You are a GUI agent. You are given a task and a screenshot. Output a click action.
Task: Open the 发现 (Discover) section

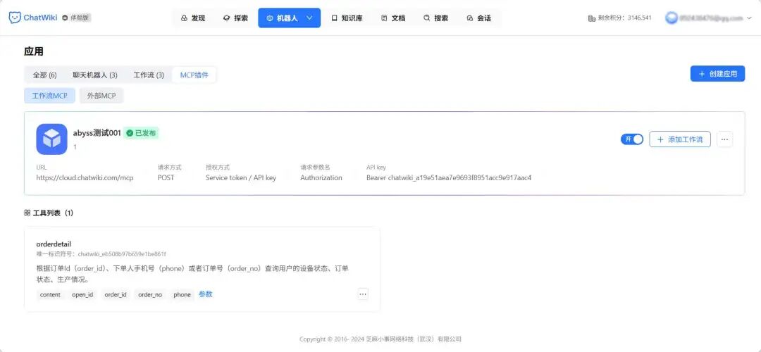click(192, 18)
